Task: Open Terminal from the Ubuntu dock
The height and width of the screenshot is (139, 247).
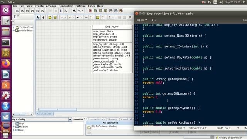Action: pos(6,42)
